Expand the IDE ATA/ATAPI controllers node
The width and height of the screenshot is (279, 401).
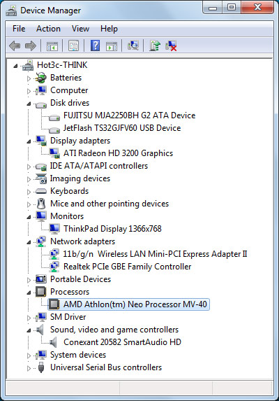[x=29, y=167]
